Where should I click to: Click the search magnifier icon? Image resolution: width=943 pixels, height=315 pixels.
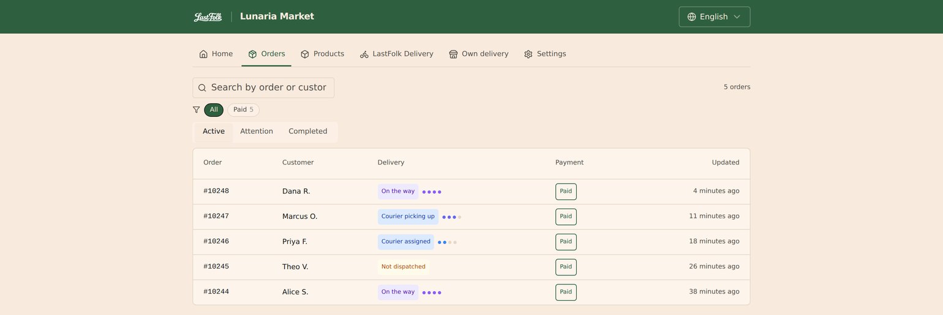(202, 87)
